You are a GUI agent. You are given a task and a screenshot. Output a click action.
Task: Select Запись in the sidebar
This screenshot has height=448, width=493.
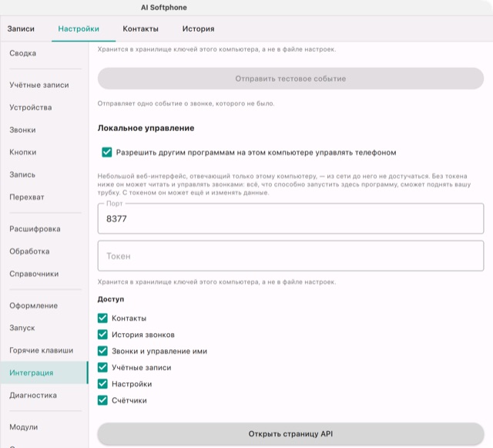(x=22, y=175)
